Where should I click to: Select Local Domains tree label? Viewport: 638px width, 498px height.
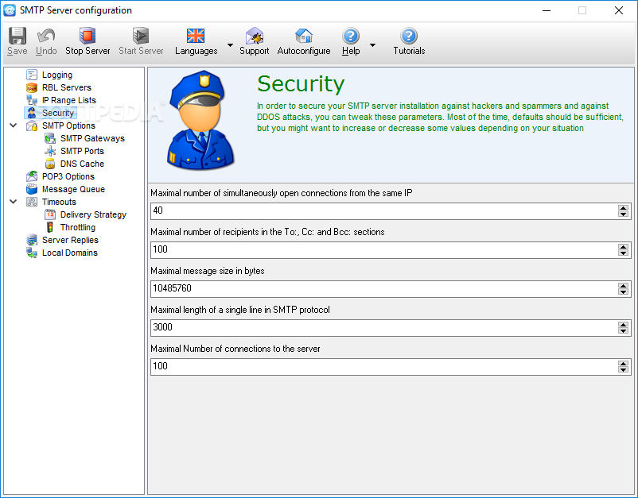(69, 253)
